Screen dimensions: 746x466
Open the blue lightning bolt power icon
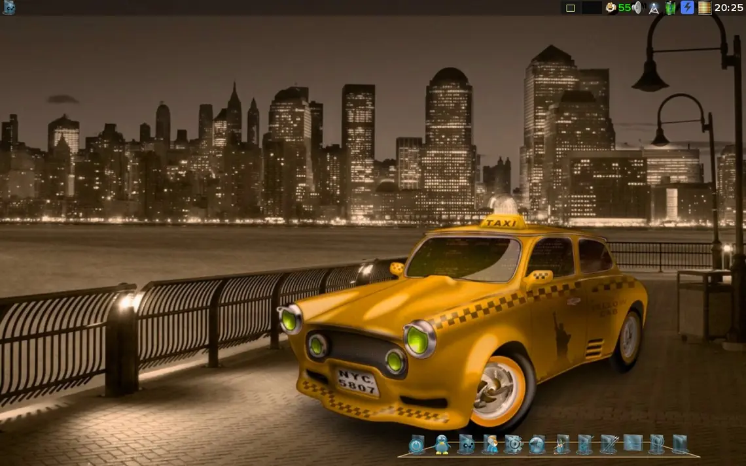(x=687, y=7)
